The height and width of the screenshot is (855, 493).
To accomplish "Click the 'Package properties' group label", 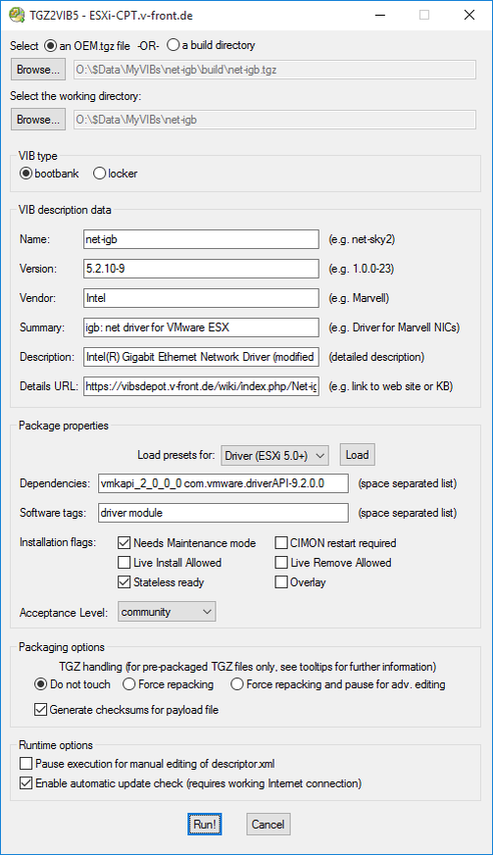I will (x=64, y=426).
